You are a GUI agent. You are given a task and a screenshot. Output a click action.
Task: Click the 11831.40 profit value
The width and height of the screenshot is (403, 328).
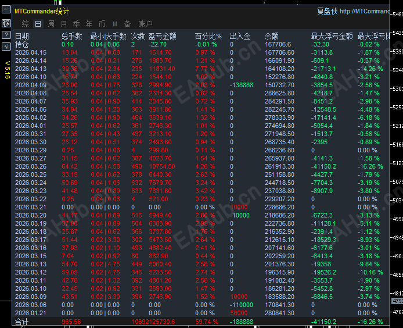[x=162, y=69]
